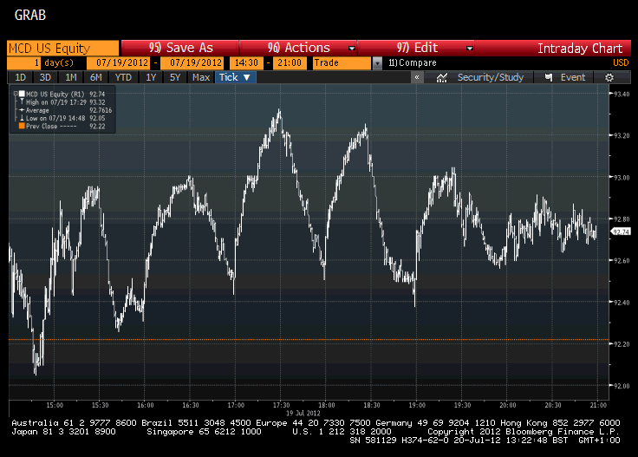Click the Intraday Chart title
This screenshot has width=638, height=457.
tap(580, 49)
